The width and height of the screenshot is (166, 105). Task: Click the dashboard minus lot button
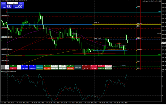pos(3,69)
